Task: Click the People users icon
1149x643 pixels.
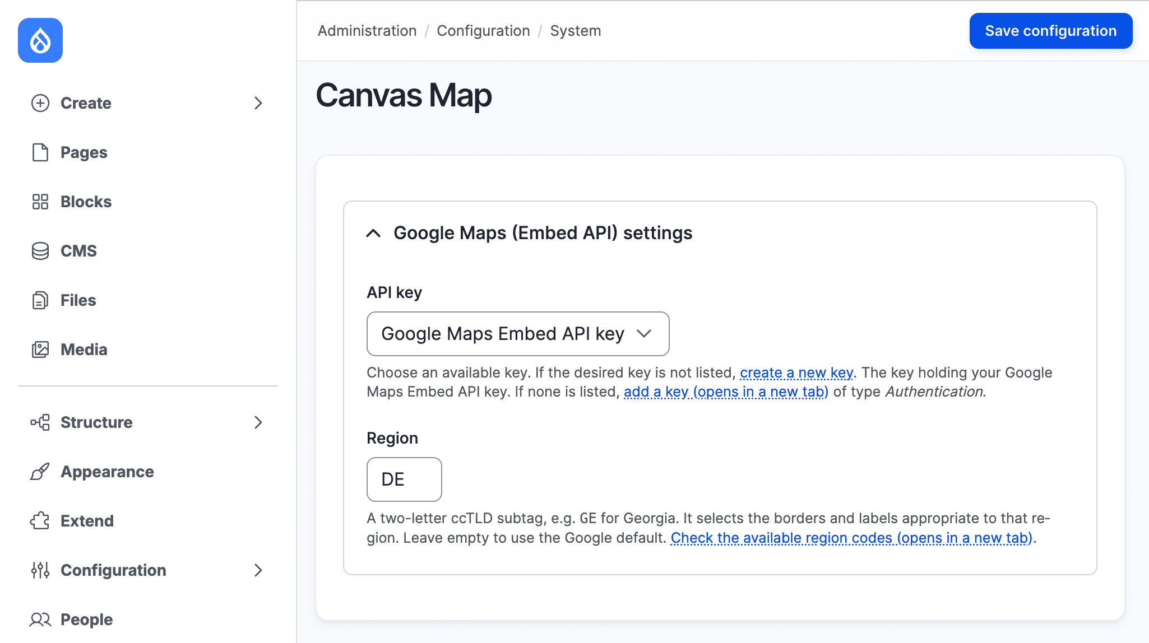Action: click(40, 619)
